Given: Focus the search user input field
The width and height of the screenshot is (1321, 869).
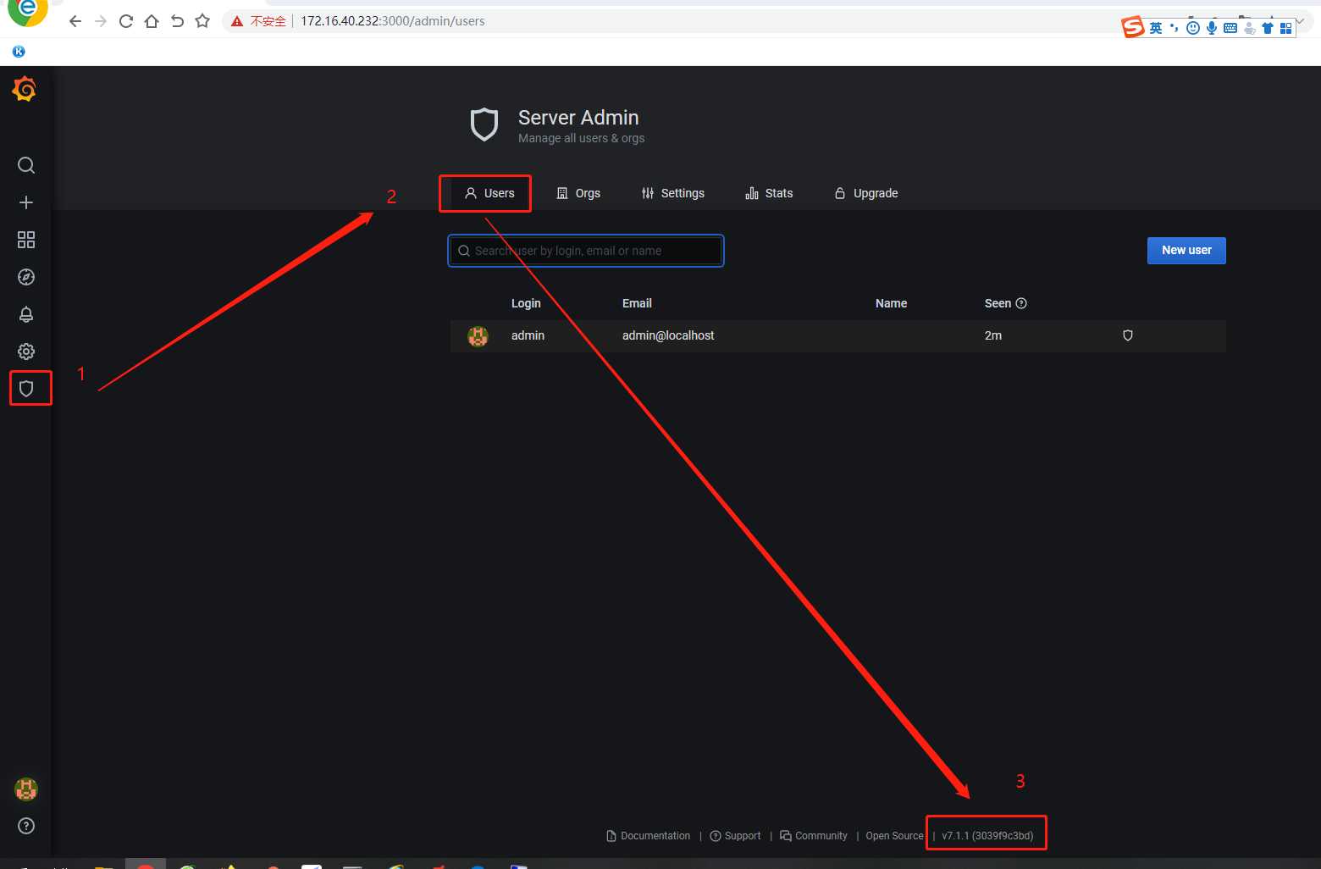Looking at the screenshot, I should tap(586, 251).
